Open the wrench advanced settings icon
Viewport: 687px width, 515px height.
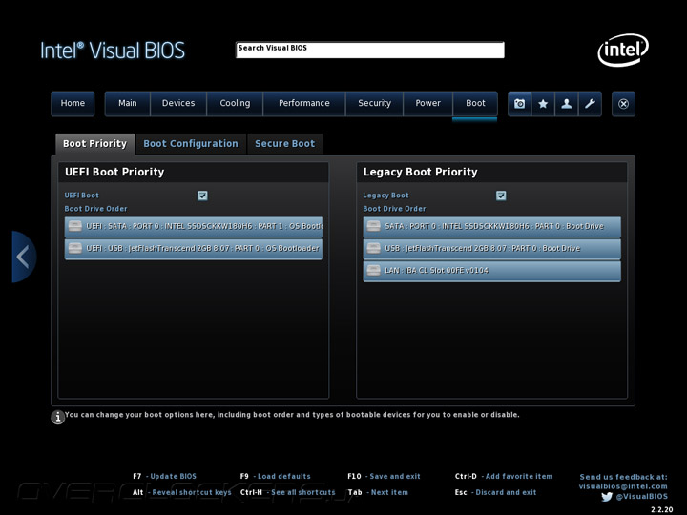(590, 104)
